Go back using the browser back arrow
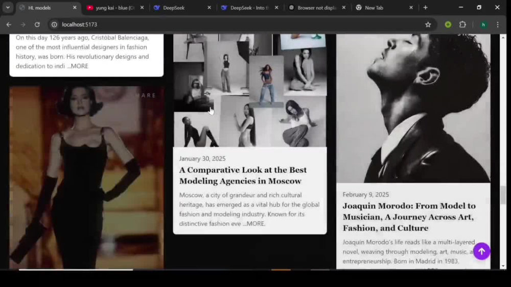 (x=9, y=24)
